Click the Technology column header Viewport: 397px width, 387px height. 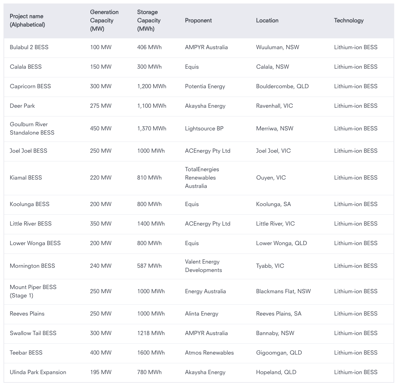pos(349,21)
